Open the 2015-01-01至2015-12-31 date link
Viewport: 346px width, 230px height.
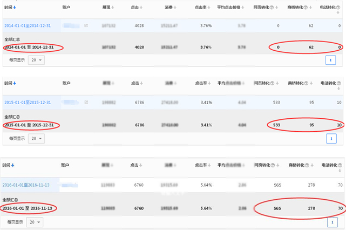coord(28,103)
